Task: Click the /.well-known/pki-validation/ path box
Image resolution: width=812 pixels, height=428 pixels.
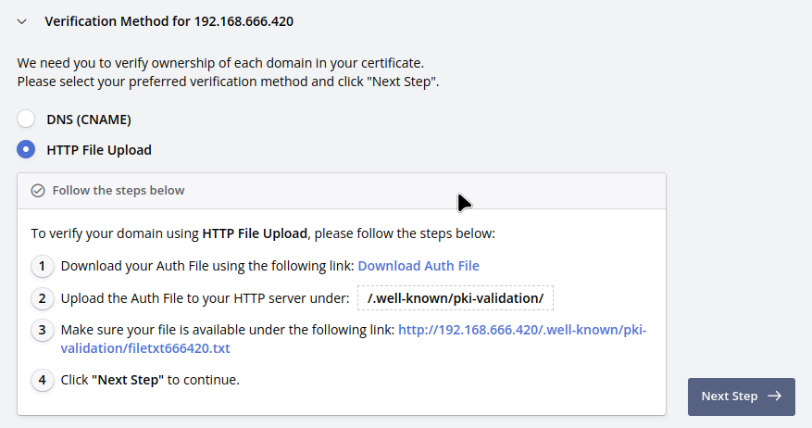Action: coord(455,298)
